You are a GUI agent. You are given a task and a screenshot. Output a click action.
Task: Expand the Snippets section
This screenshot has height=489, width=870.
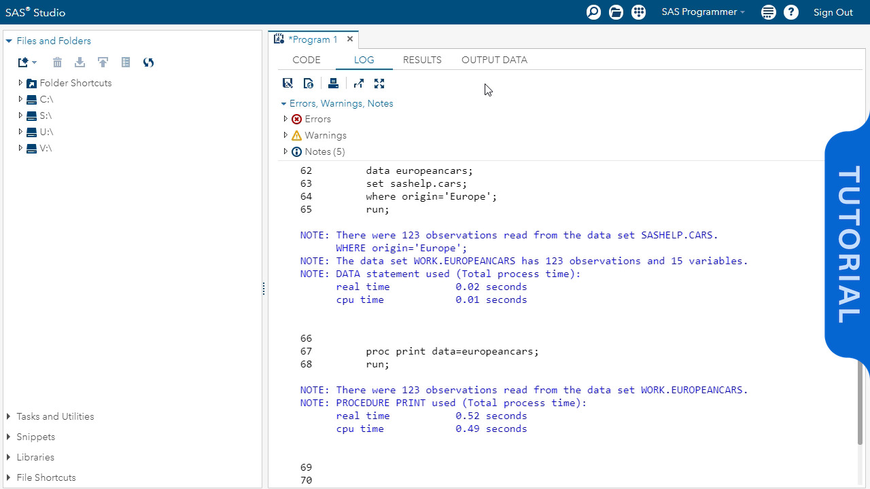point(9,437)
